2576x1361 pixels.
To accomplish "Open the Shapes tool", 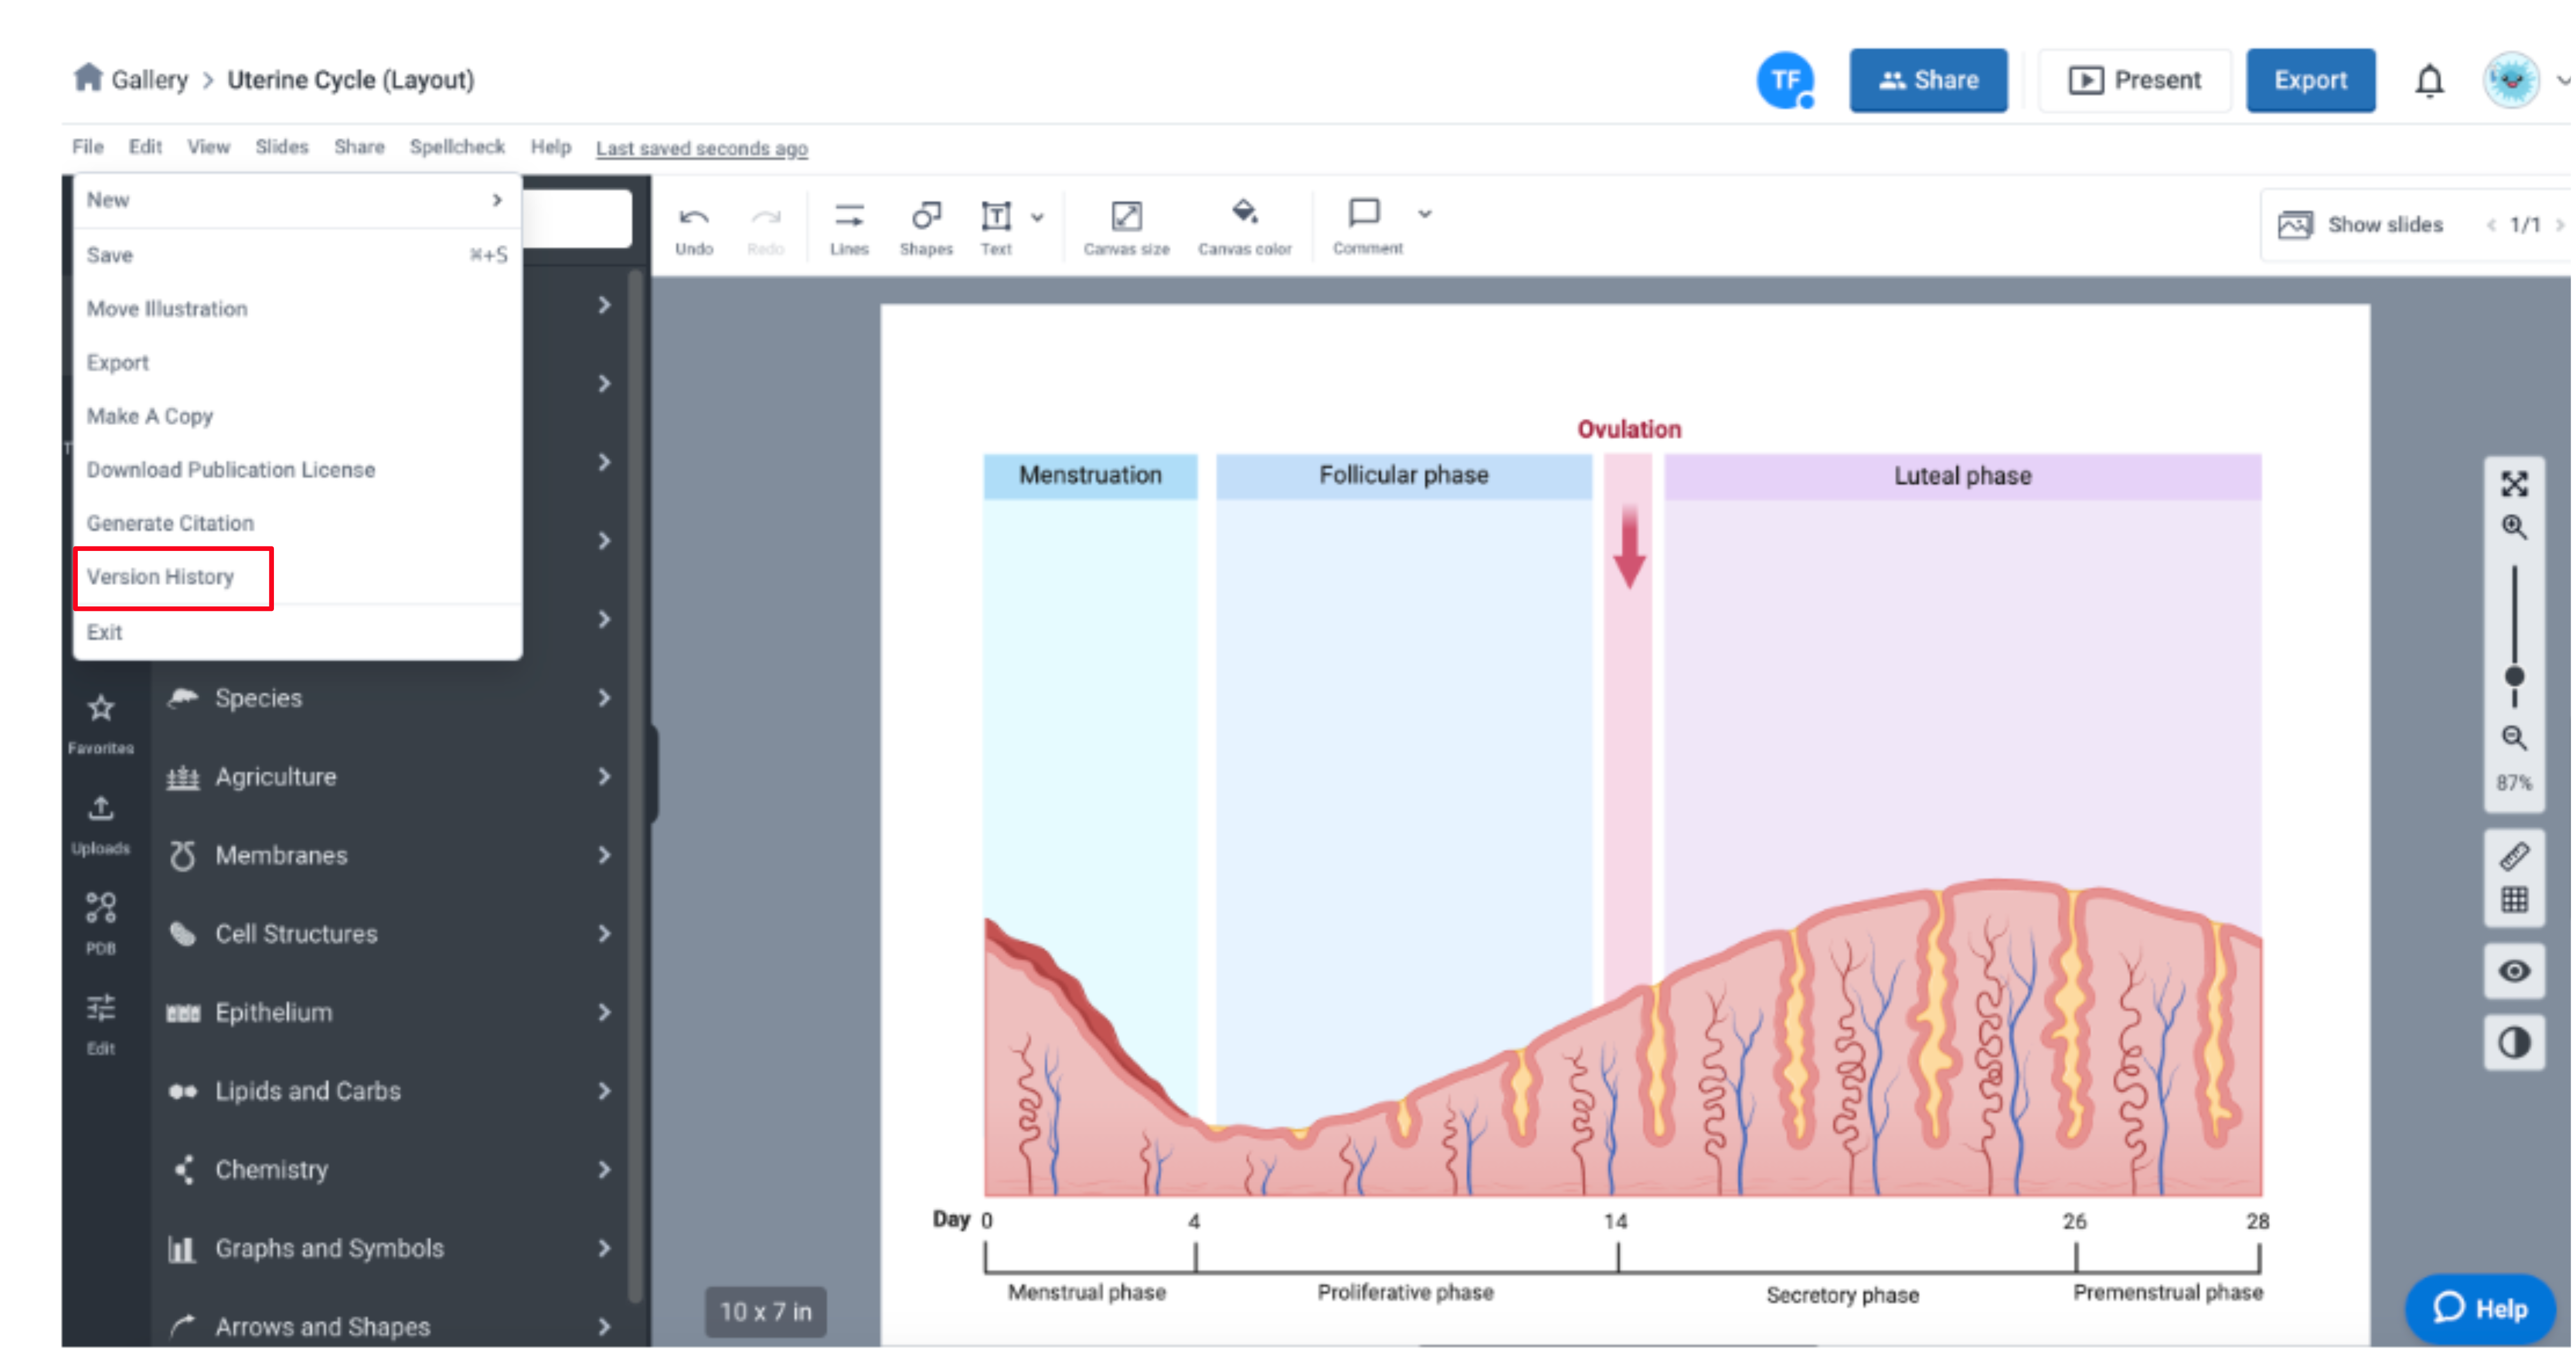I will tap(926, 229).
